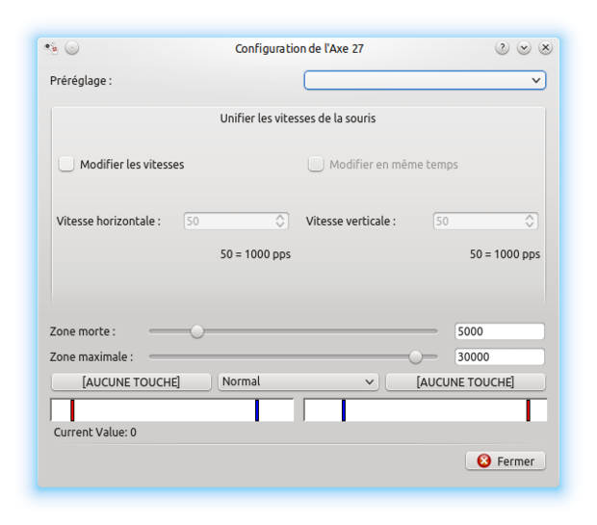Click the application icon in title bar
Viewport: 597px width, 525px height.
coord(53,48)
